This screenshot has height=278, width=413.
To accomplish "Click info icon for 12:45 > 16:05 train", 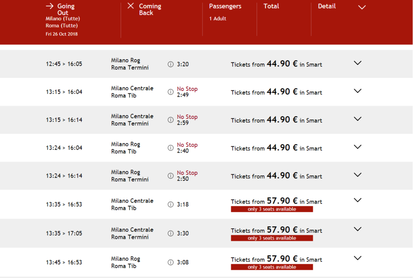I will (171, 64).
